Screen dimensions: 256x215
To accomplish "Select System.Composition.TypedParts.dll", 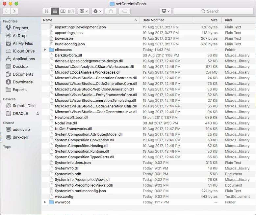I will pyautogui.click(x=149, y=157).
